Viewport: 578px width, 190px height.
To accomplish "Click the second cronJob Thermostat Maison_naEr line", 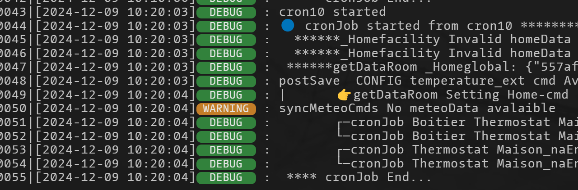I will 458,163.
